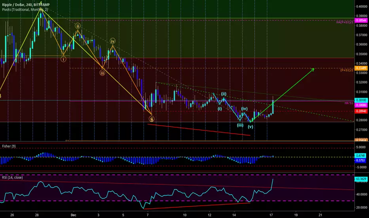Click the orange 0.33489 price tag
The height and width of the screenshot is (218, 369).
pyautogui.click(x=361, y=68)
